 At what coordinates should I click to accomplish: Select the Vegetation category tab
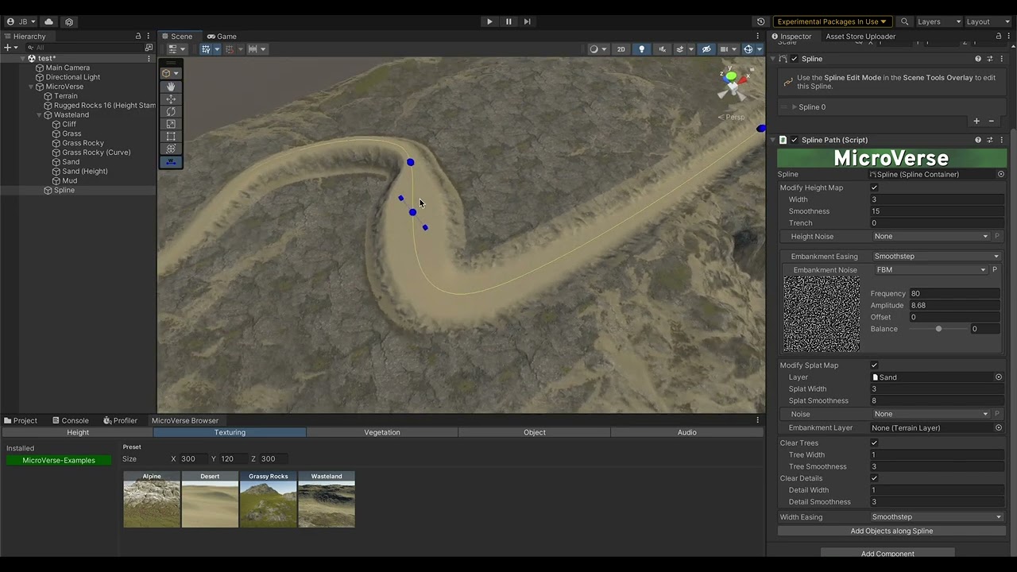pyautogui.click(x=382, y=432)
